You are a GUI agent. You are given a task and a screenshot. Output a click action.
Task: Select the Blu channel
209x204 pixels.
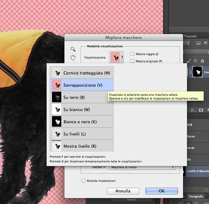click(198, 159)
